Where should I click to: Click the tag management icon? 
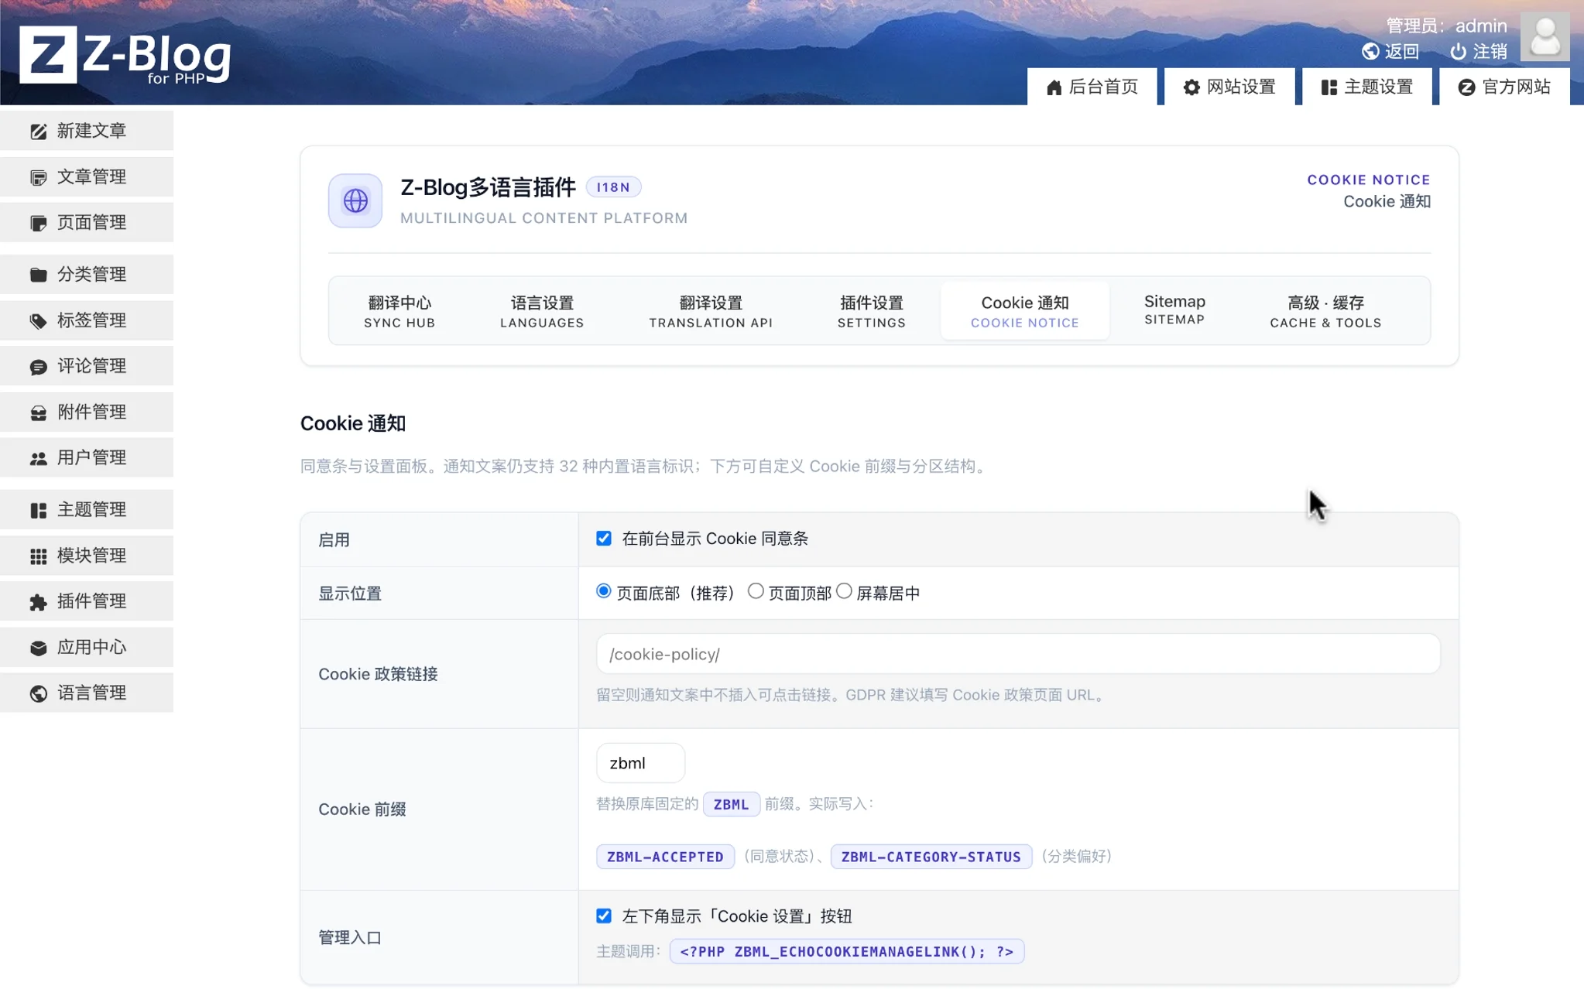coord(38,320)
